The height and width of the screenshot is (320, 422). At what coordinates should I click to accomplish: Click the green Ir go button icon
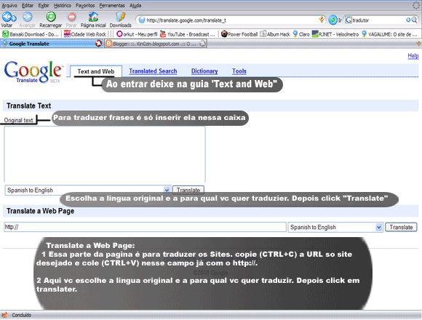333,20
